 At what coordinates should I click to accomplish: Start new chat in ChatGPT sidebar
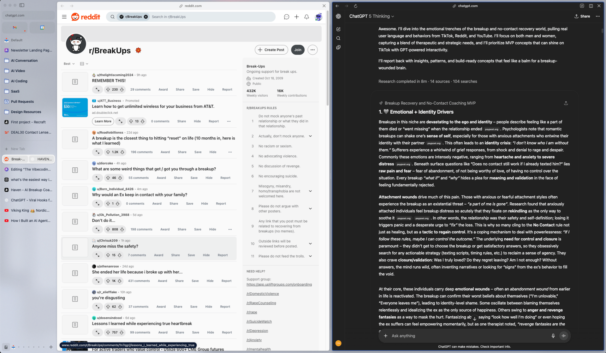(x=338, y=29)
